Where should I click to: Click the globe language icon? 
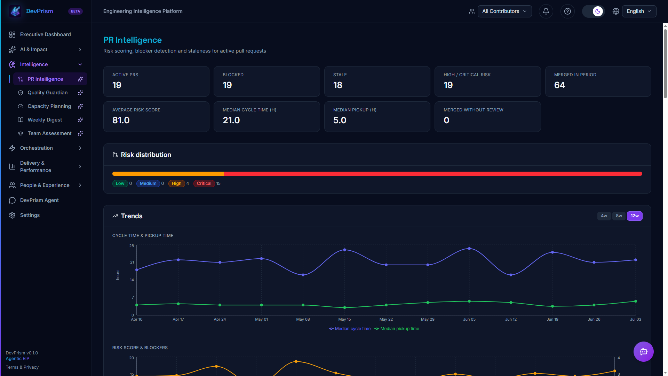pyautogui.click(x=616, y=11)
